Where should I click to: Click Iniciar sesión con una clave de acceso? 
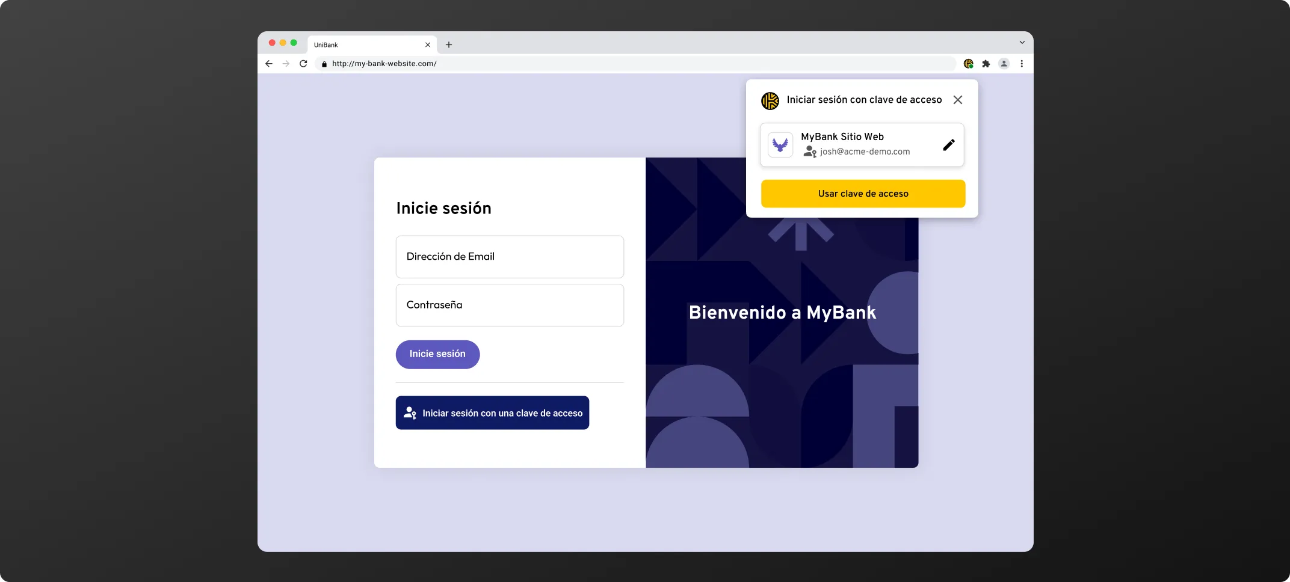(492, 413)
